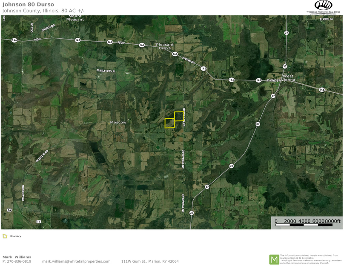The image size is (344, 266).
Task: Click the Mount Pleasant map label
Action: [x=75, y=18]
